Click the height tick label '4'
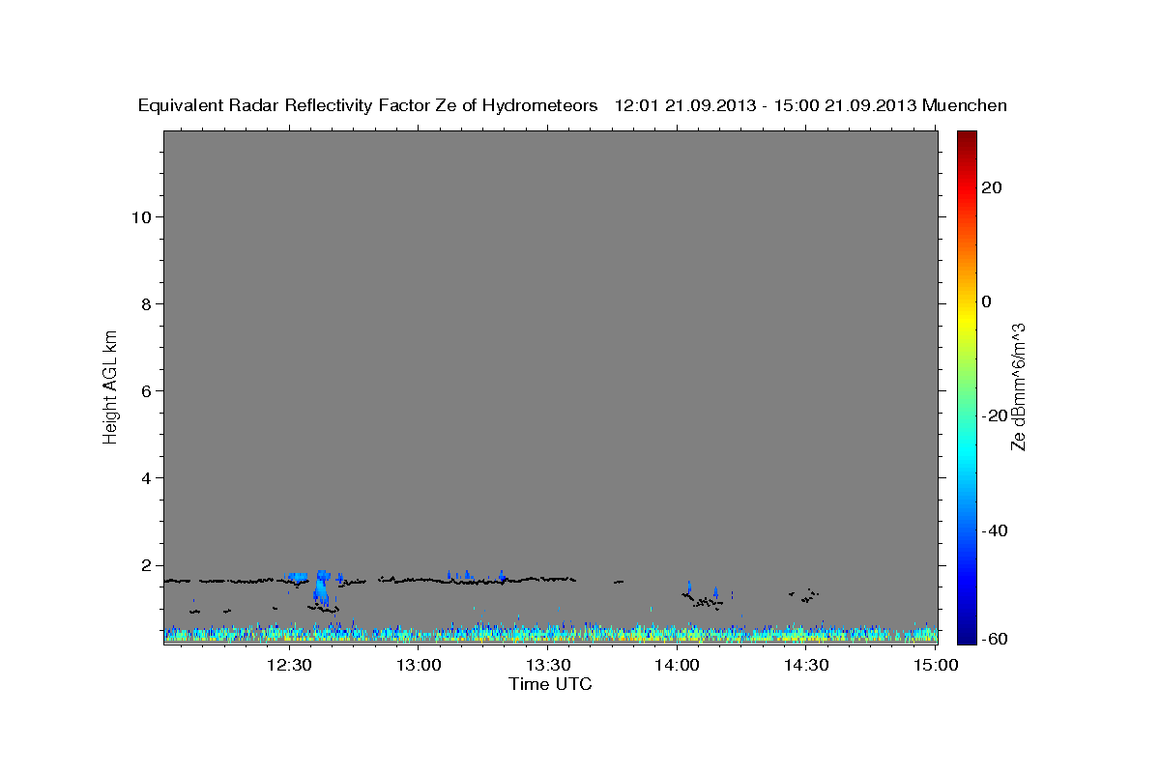This screenshot has width=1160, height=773. pyautogui.click(x=146, y=478)
